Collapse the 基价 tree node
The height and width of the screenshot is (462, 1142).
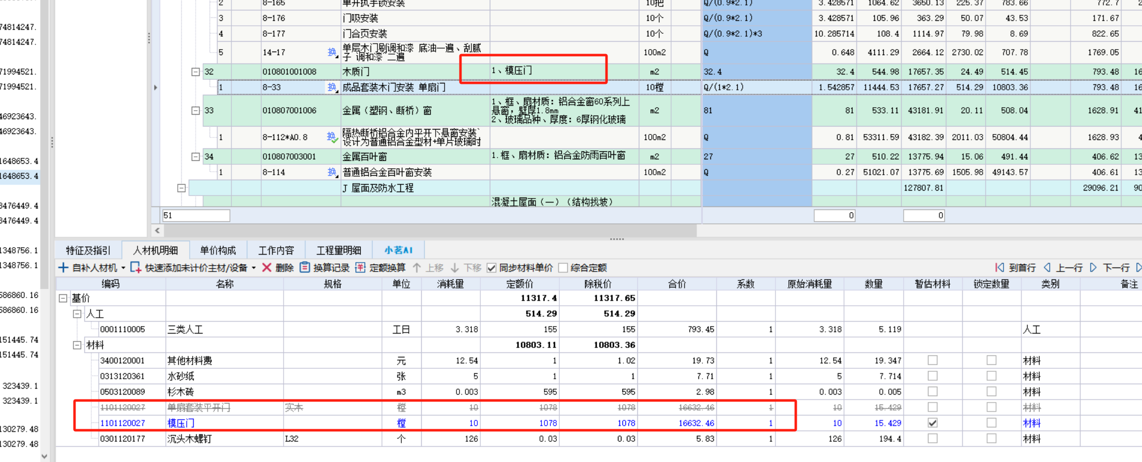click(63, 298)
